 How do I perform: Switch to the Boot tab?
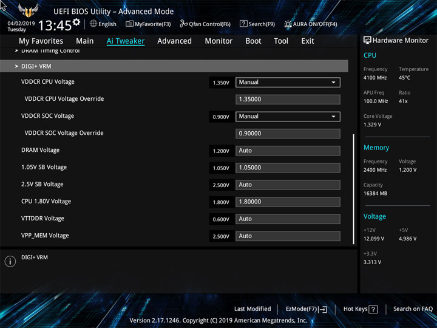click(x=253, y=41)
